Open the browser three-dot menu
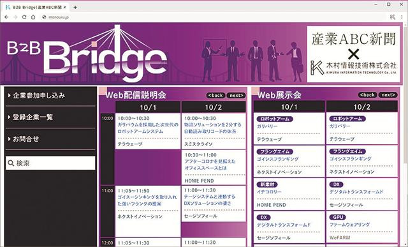The image size is (408, 247). point(402,17)
